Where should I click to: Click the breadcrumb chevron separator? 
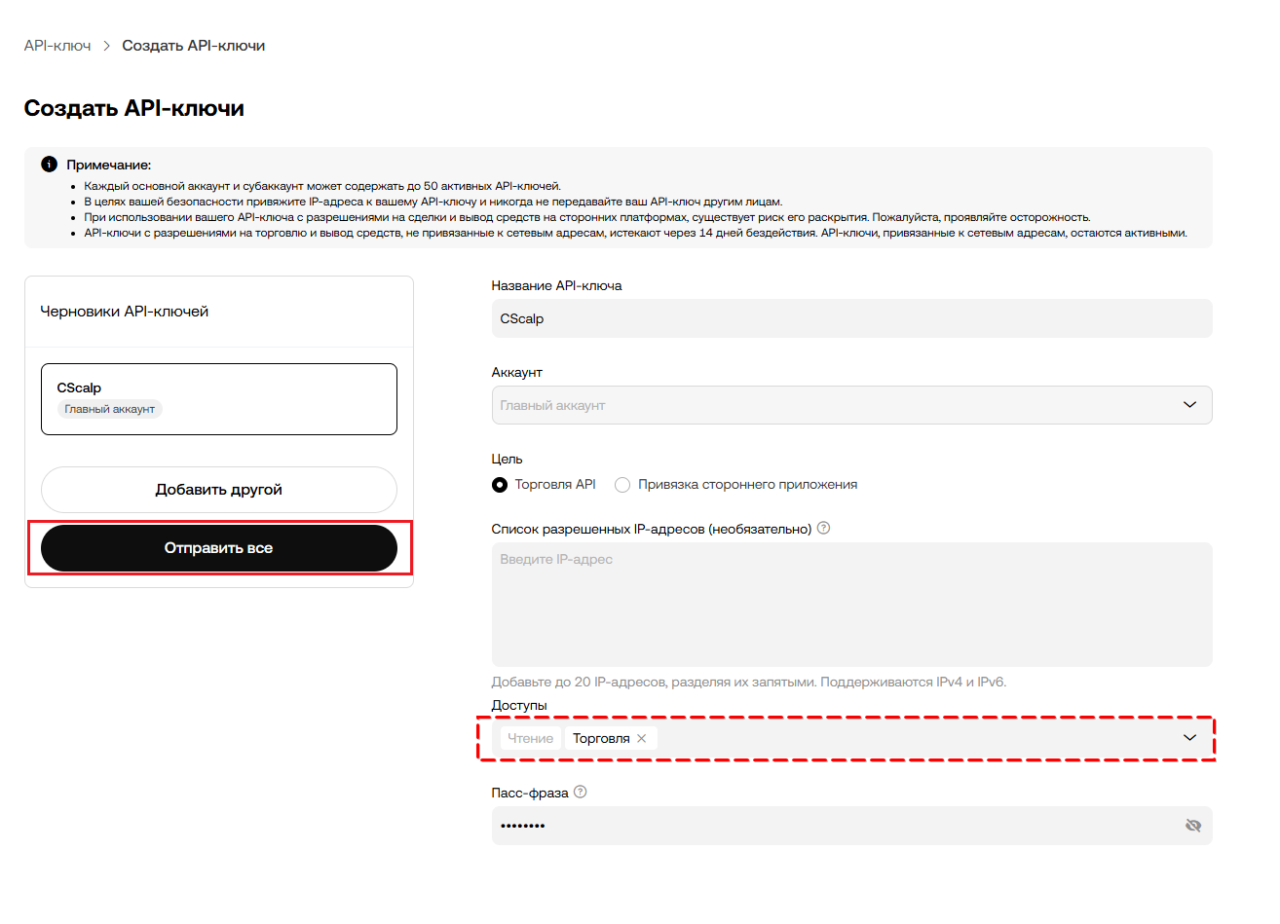point(106,46)
